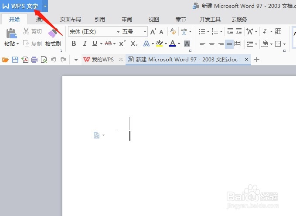Screen dimensions: 296x216
Task: Expand the WPS 文字 dropdown arrow
Action: (45, 6)
